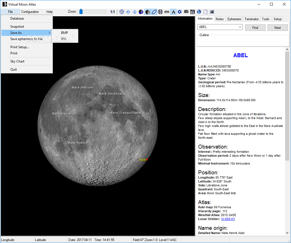
Task: Select JPG in the Save As submenu
Action: pyautogui.click(x=65, y=39)
